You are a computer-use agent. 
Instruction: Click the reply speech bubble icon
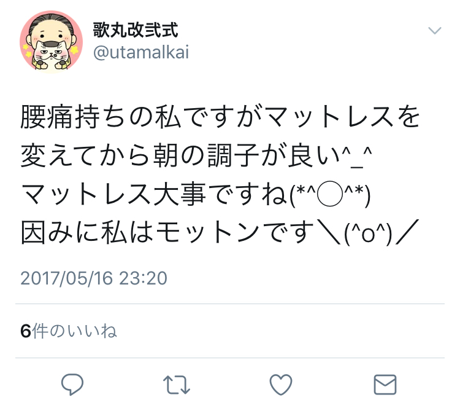click(x=72, y=384)
